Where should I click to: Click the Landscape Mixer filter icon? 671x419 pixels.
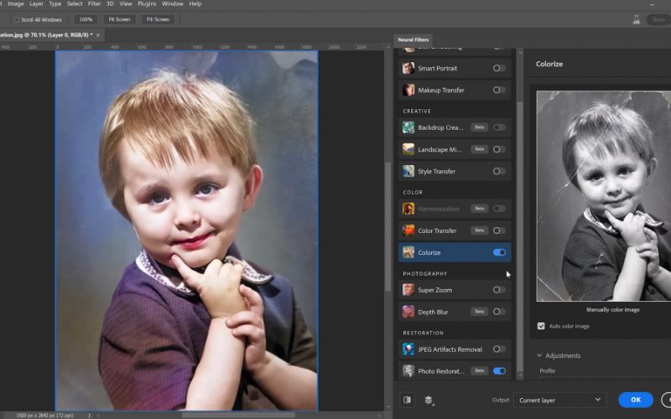[408, 149]
